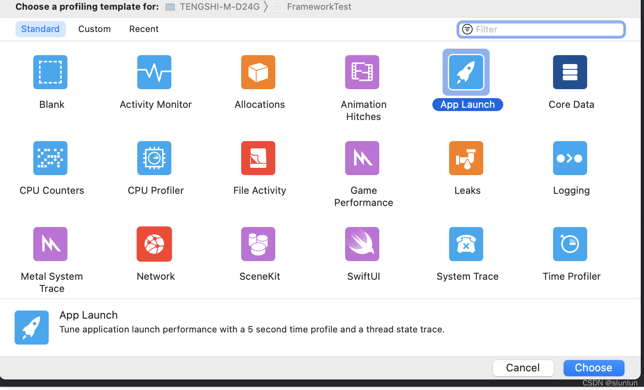The image size is (644, 390).
Task: Select the Allocations orange cube icon
Action: click(x=258, y=72)
